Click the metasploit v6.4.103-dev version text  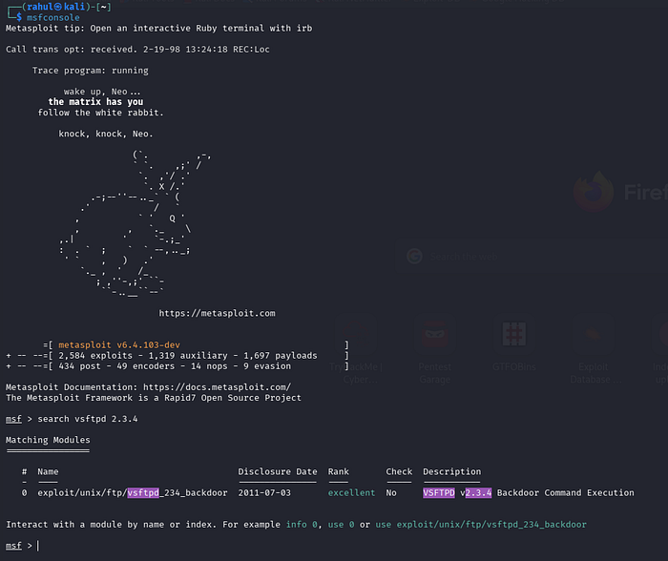[x=119, y=345]
